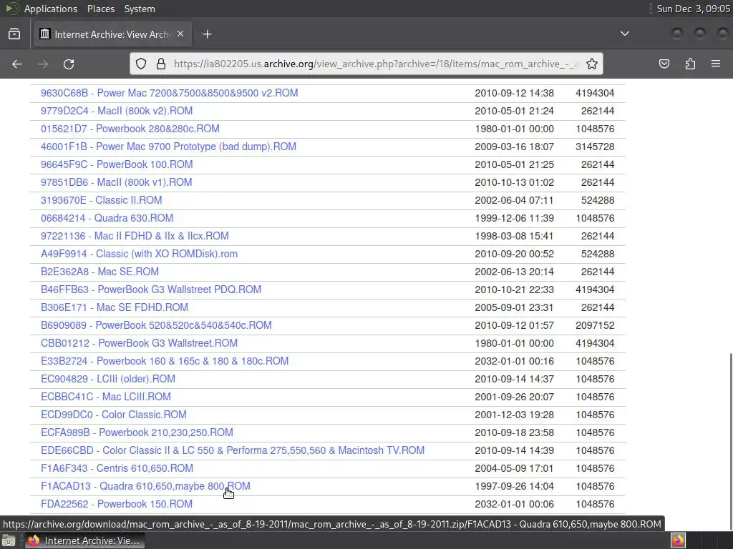This screenshot has height=549, width=733.
Task: Click size 2097152 of PowerBook 520 row
Action: [595, 325]
